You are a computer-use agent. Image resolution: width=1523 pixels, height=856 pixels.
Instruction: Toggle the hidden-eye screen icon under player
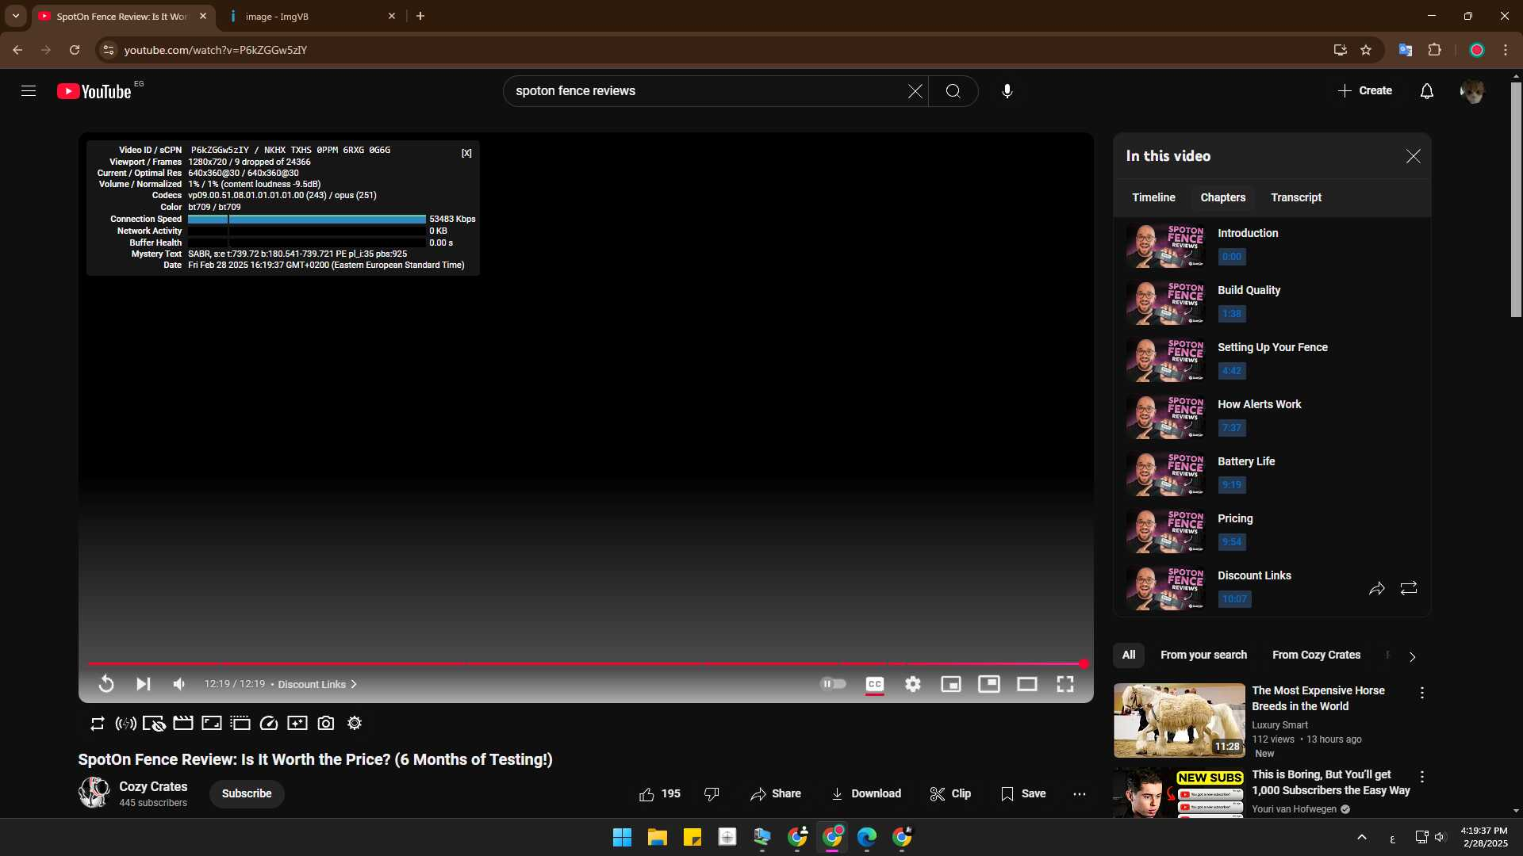(x=155, y=724)
